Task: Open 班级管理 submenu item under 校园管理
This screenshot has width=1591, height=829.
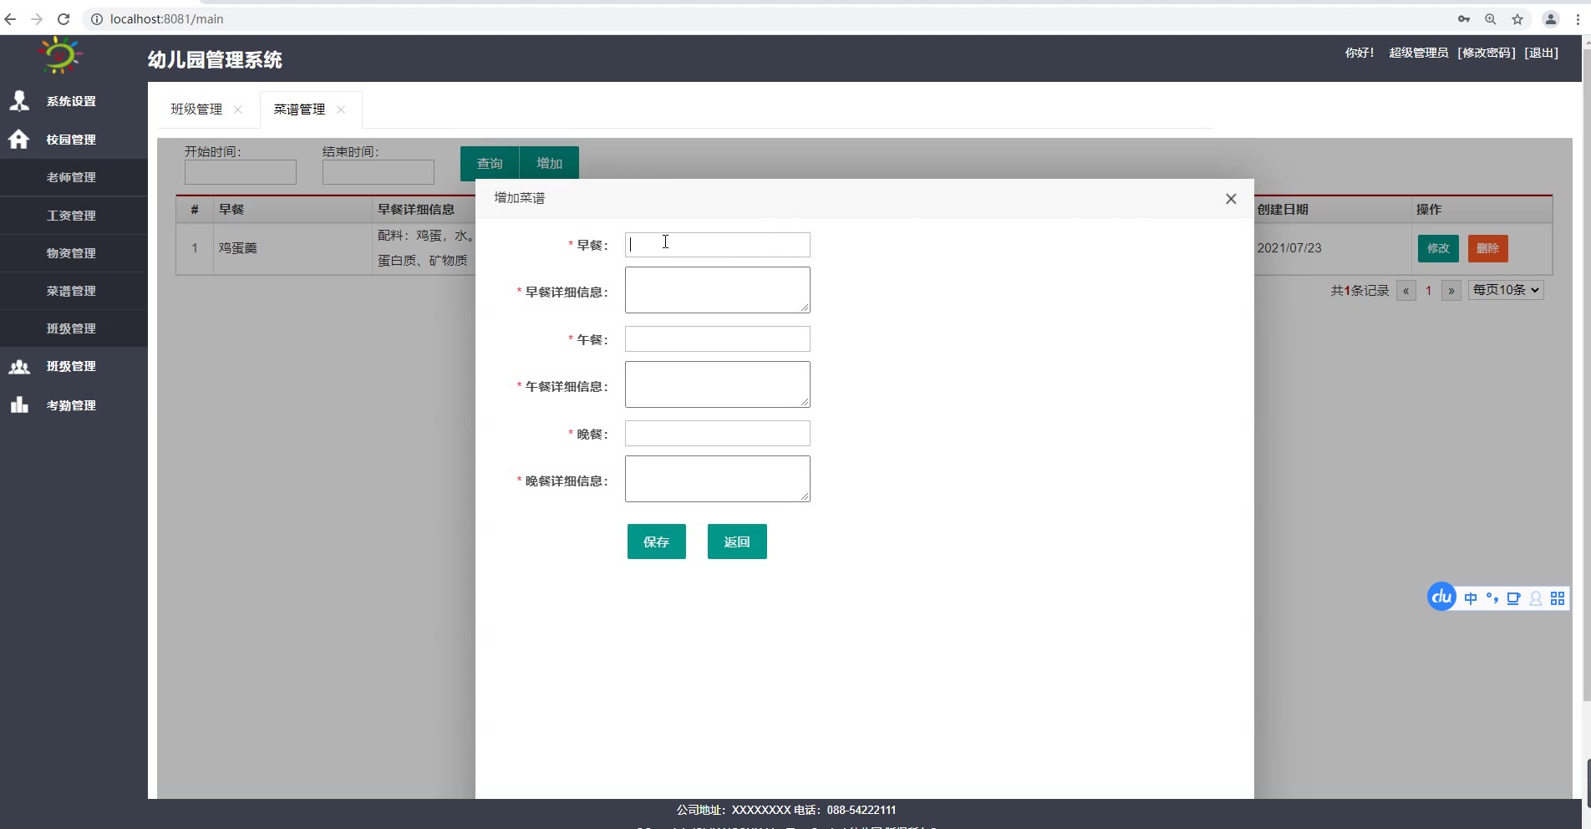Action: click(74, 328)
